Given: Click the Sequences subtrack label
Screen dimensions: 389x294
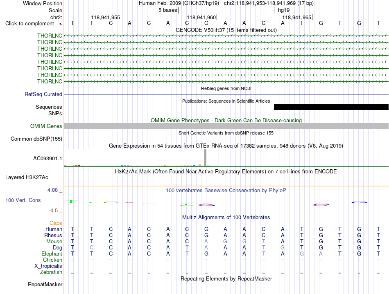Looking at the screenshot, I should pyautogui.click(x=49, y=107).
